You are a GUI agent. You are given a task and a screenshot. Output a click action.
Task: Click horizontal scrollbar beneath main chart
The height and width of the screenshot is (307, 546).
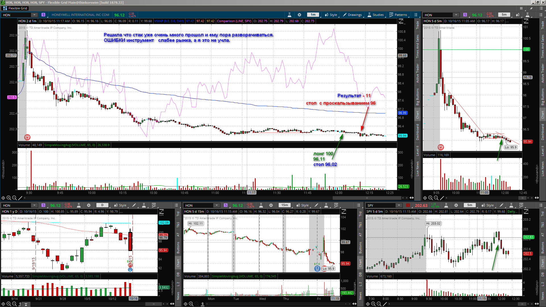point(367,198)
